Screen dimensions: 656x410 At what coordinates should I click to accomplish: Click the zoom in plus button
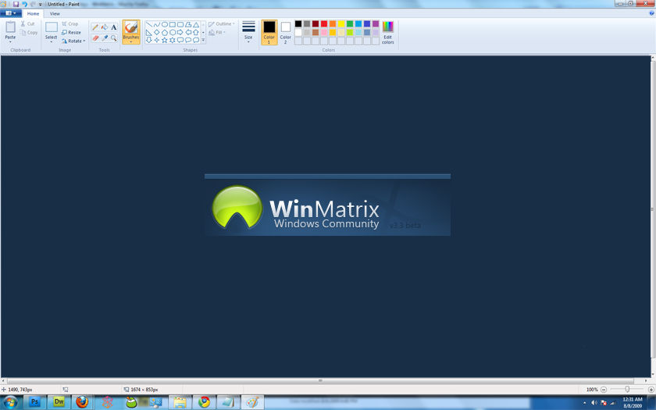(651, 390)
